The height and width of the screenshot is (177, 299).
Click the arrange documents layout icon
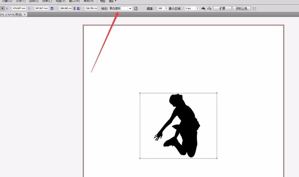(x=111, y=1)
